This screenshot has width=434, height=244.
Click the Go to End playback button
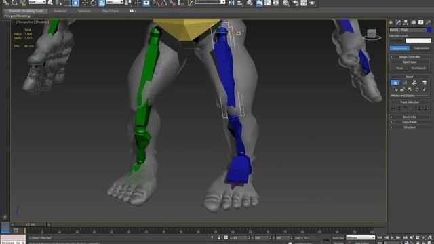click(x=405, y=238)
